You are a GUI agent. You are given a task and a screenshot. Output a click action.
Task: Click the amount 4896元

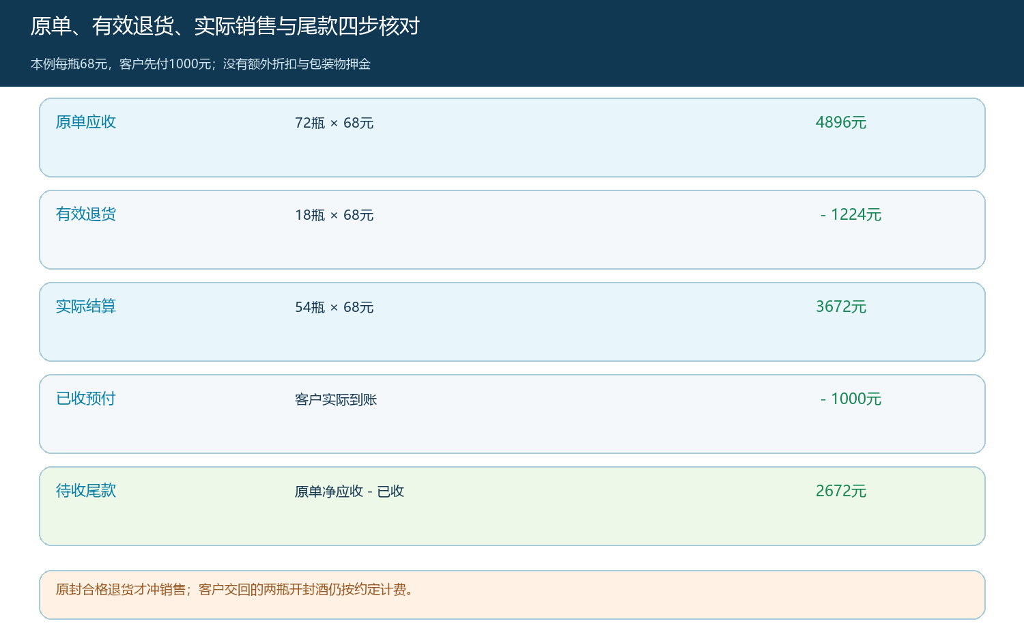(841, 122)
